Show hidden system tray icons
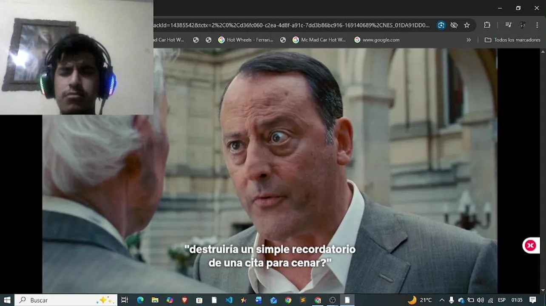 442,300
